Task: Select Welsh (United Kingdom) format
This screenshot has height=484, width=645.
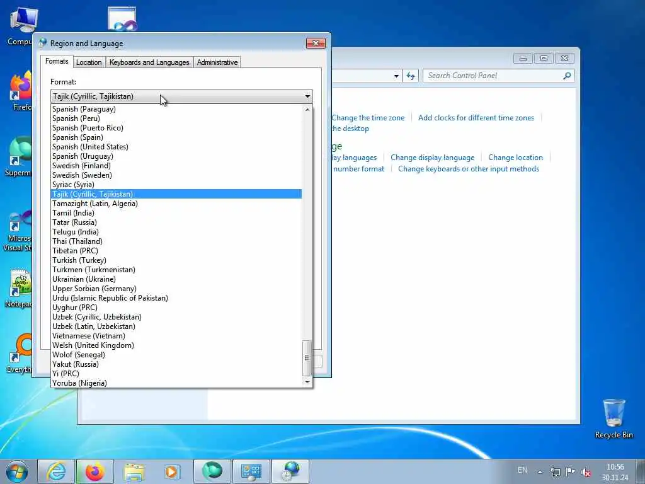Action: [x=176, y=346]
